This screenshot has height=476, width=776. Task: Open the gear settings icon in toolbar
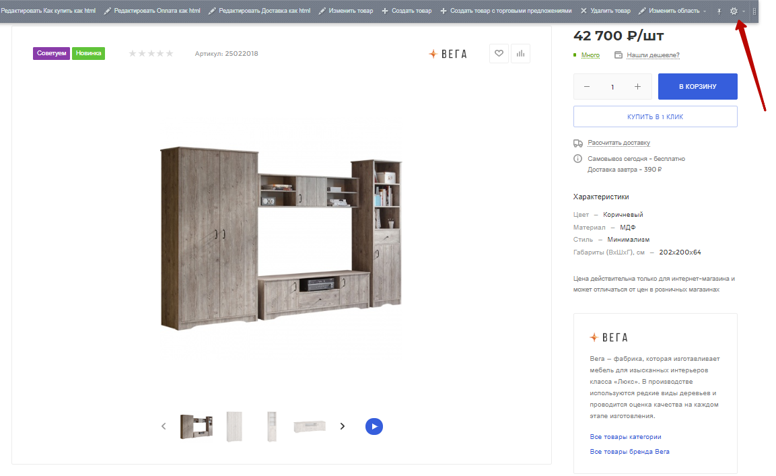click(734, 11)
